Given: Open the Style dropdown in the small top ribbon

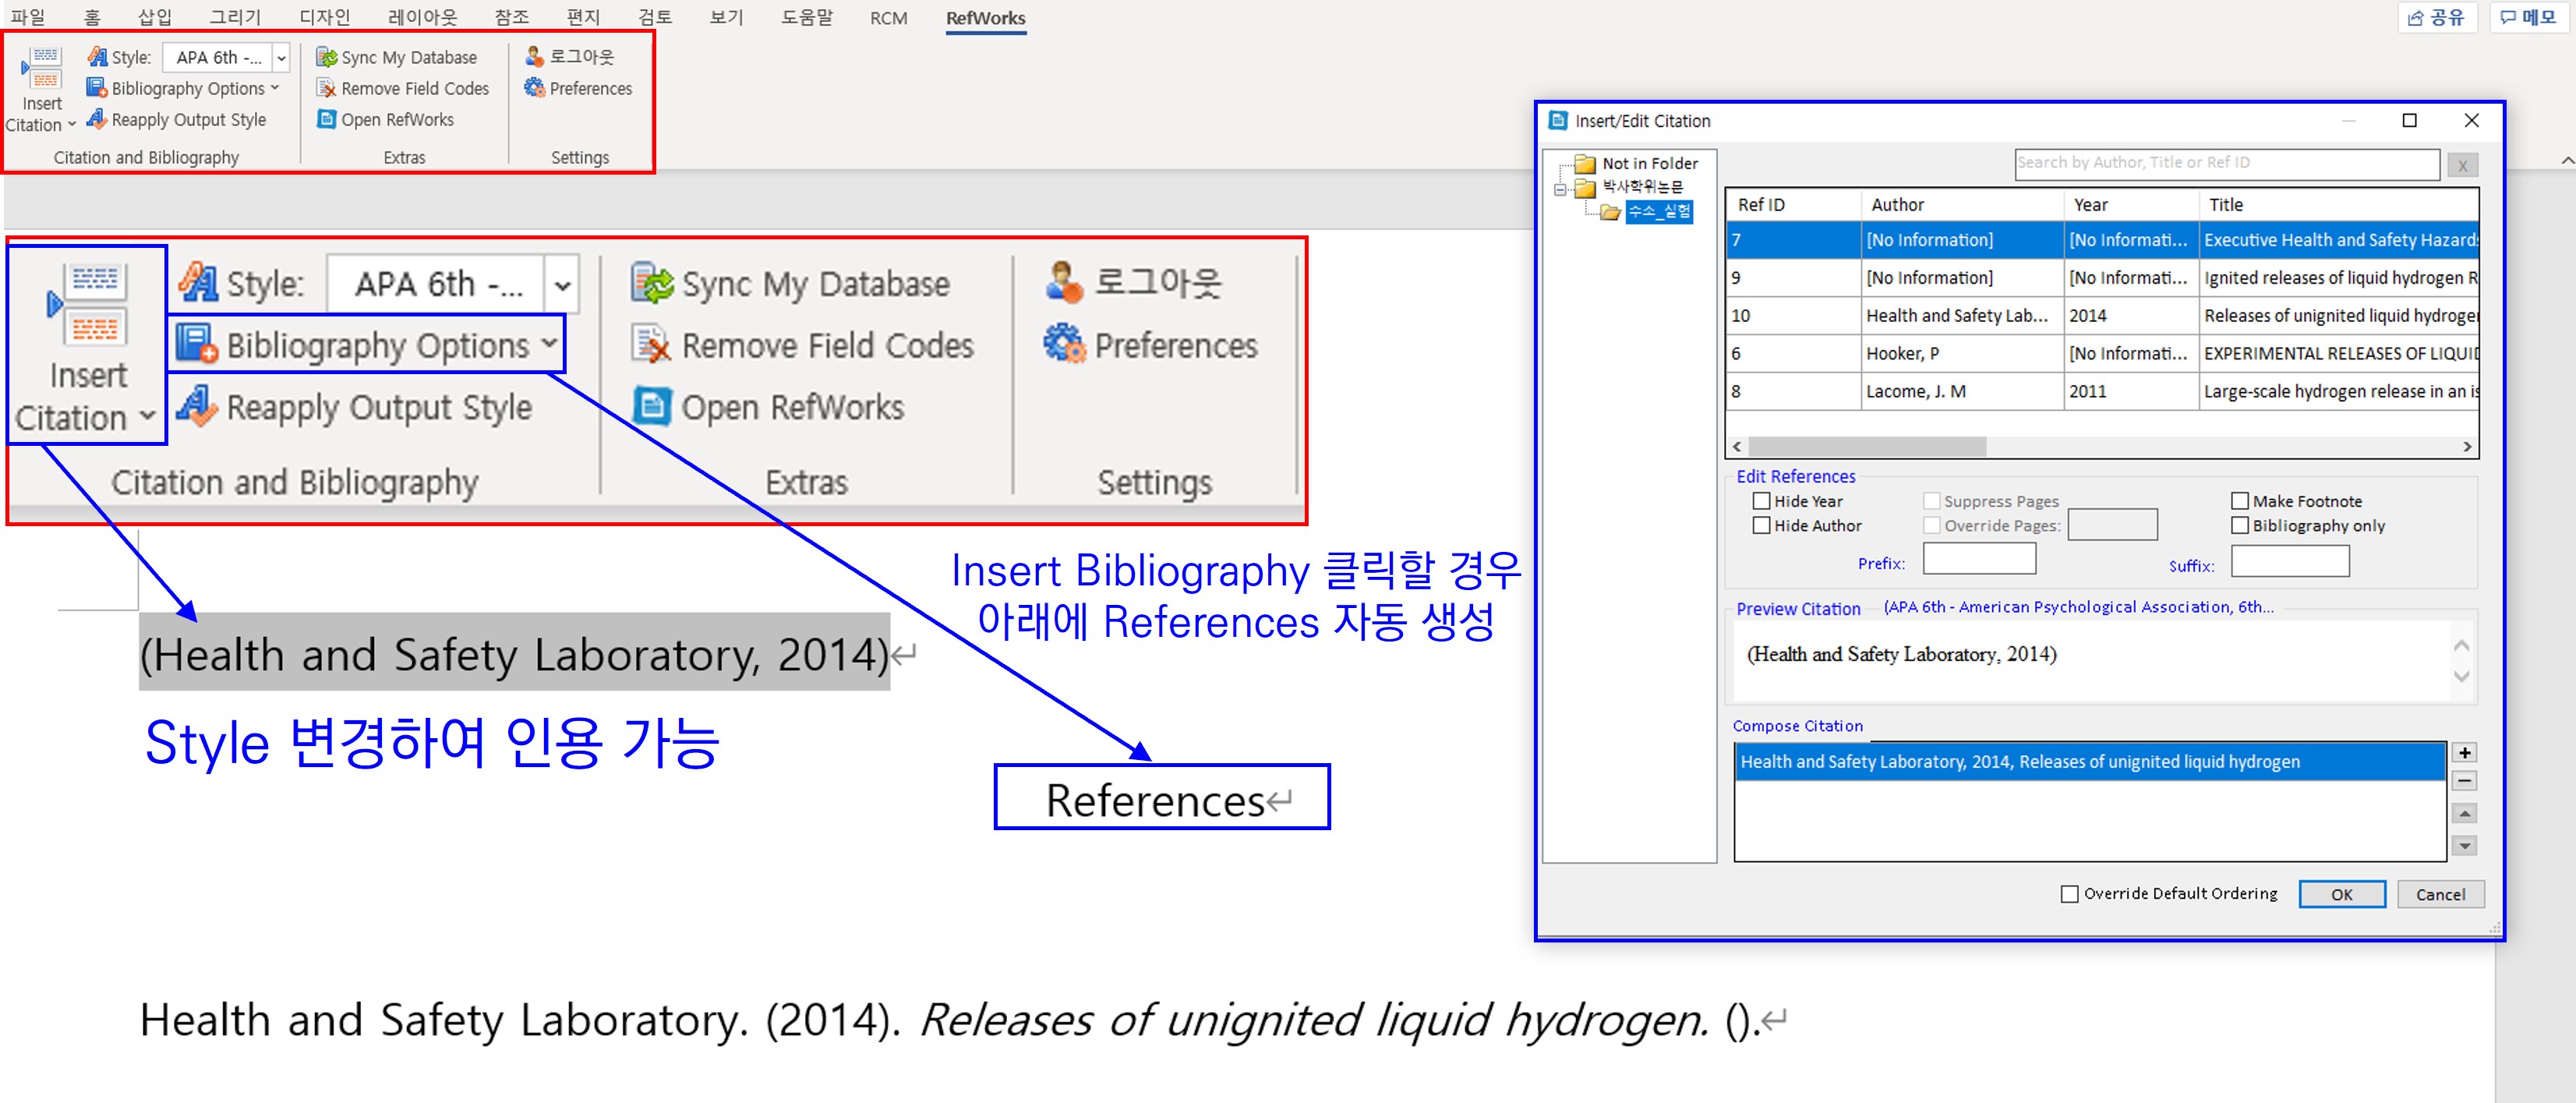Looking at the screenshot, I should (x=281, y=58).
